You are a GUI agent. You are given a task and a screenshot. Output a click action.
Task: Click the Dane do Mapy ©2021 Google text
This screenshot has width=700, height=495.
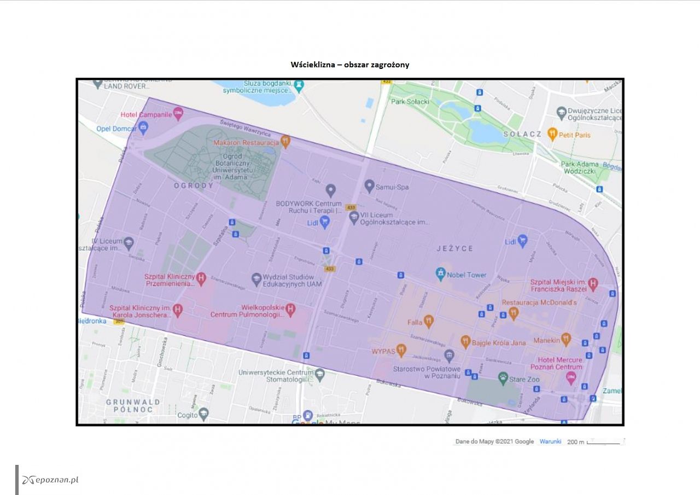pos(494,441)
